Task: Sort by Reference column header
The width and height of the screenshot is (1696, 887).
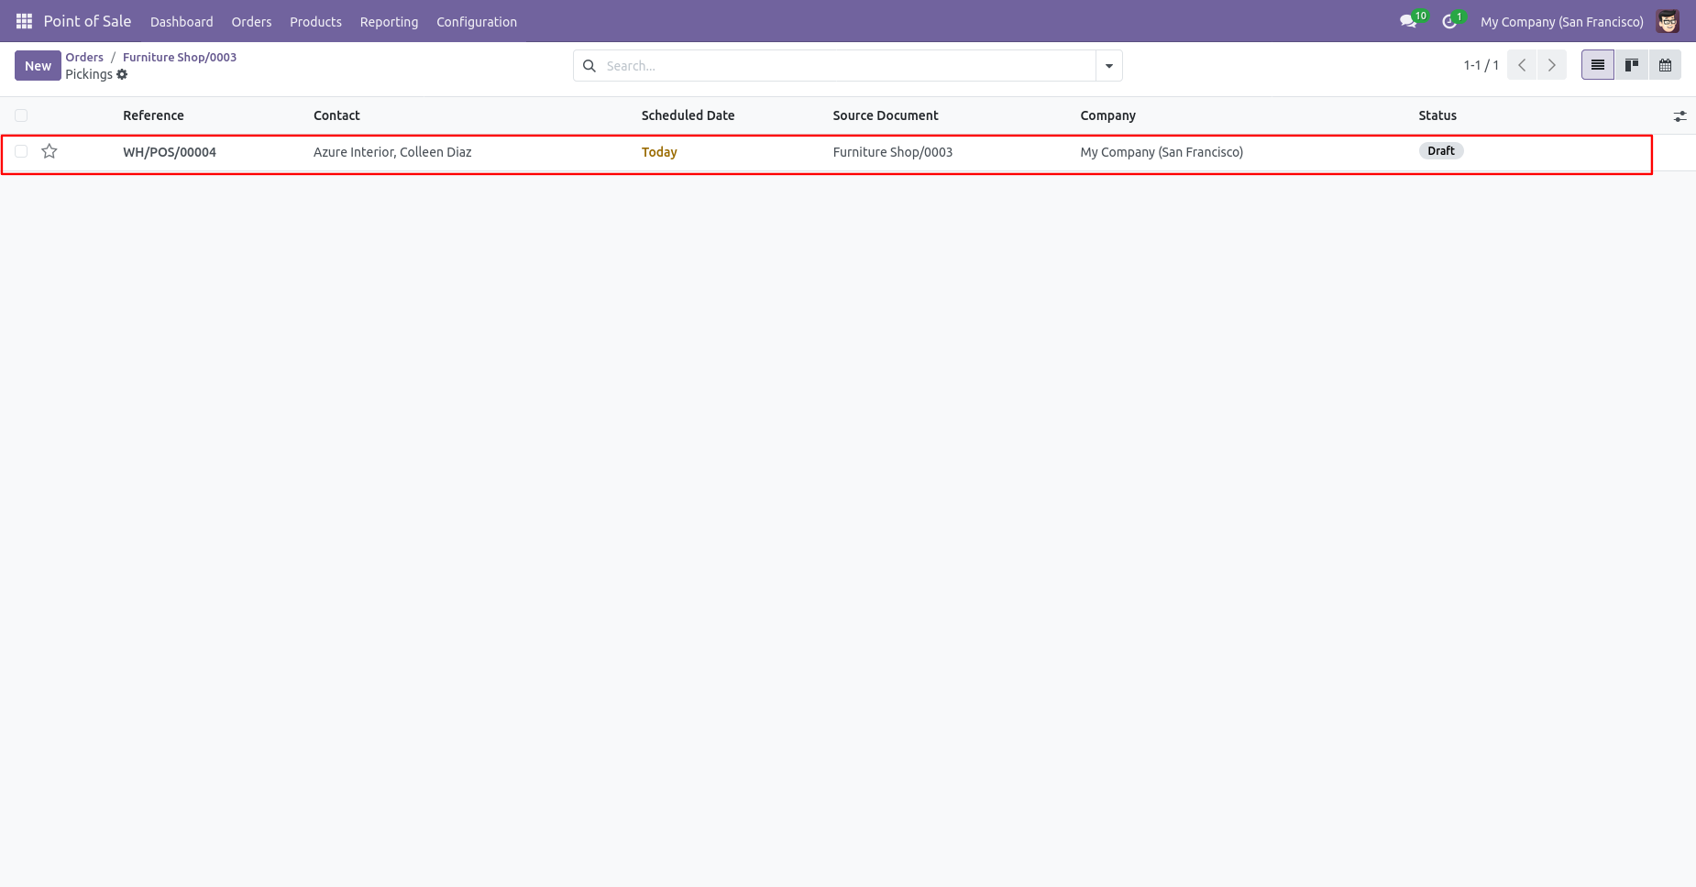Action: [153, 115]
